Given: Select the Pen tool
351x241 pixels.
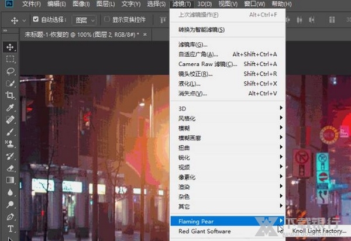Looking at the screenshot, I should [10, 216].
